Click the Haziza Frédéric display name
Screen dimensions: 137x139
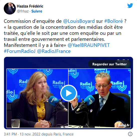30,6
